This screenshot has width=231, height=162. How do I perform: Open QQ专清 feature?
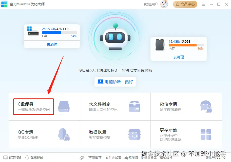click(x=44, y=134)
